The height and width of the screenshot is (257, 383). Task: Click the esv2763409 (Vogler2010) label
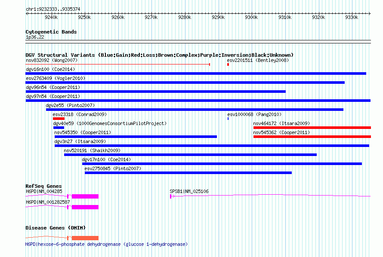pyautogui.click(x=56, y=78)
